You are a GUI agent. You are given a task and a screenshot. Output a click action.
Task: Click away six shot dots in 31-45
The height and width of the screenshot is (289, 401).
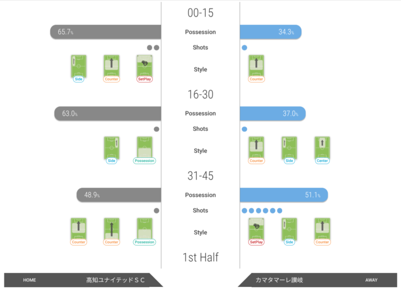[x=262, y=210]
